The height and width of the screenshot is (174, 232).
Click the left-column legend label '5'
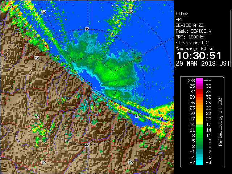coord(194,141)
